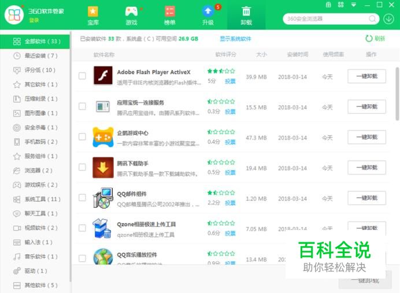Select 全部软件 (33) category

pos(35,42)
